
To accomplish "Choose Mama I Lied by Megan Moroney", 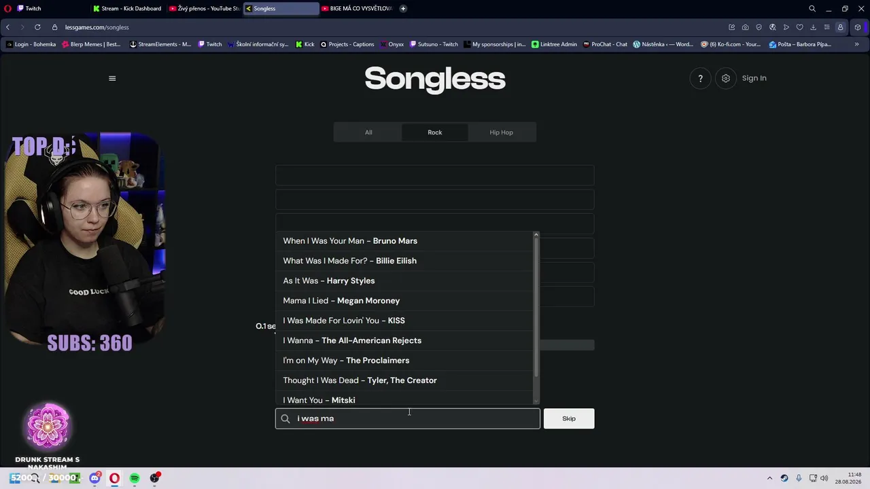I will 404,301.
